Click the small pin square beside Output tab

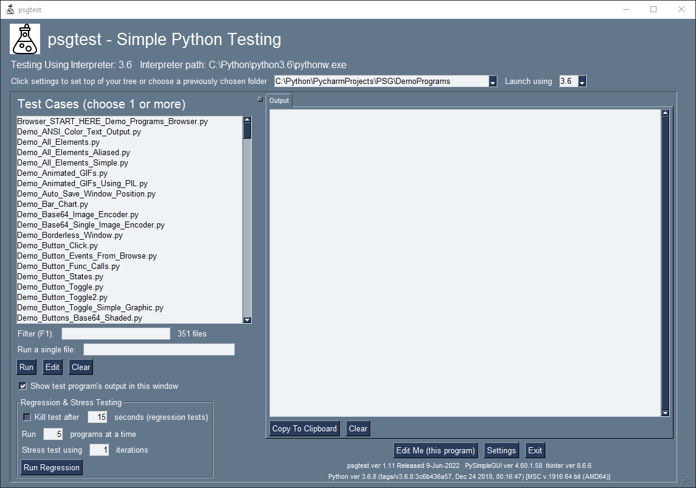[260, 99]
